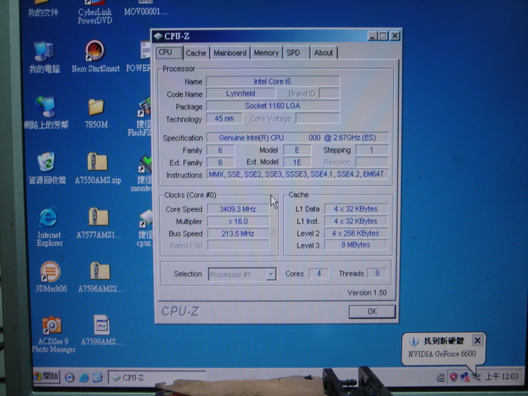Click the Level 2 4 x 256 KBytes value
The image size is (528, 396).
click(x=356, y=233)
